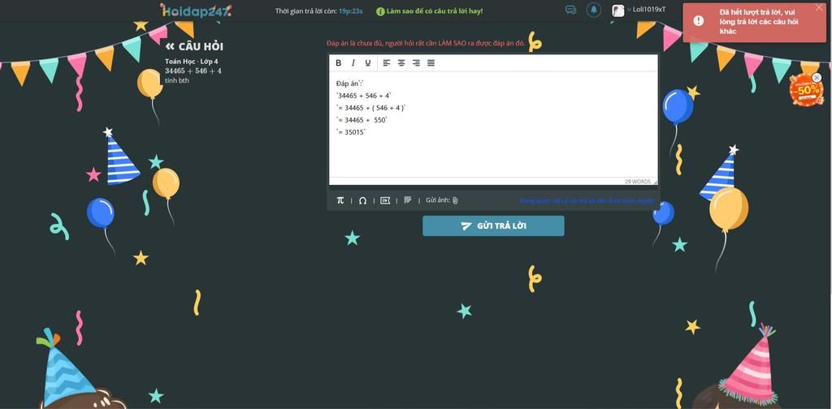832x409 pixels.
Task: Click the '29 WORDS' word counter
Action: coord(637,182)
